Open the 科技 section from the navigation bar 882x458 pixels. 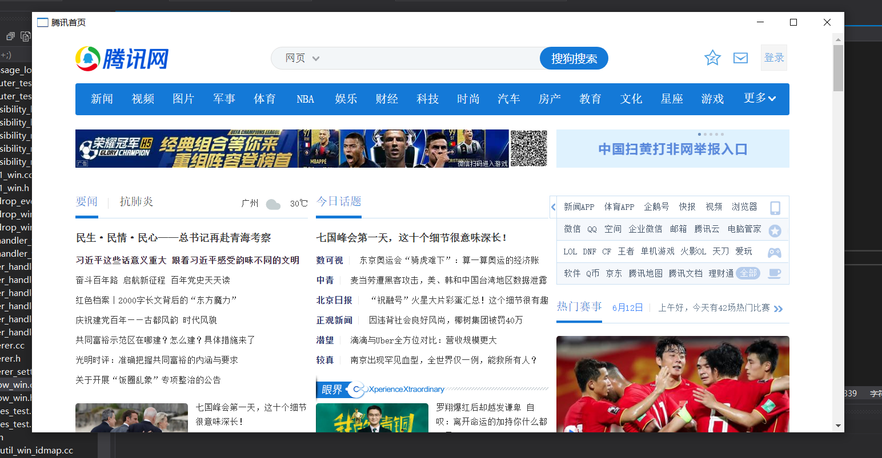point(427,99)
